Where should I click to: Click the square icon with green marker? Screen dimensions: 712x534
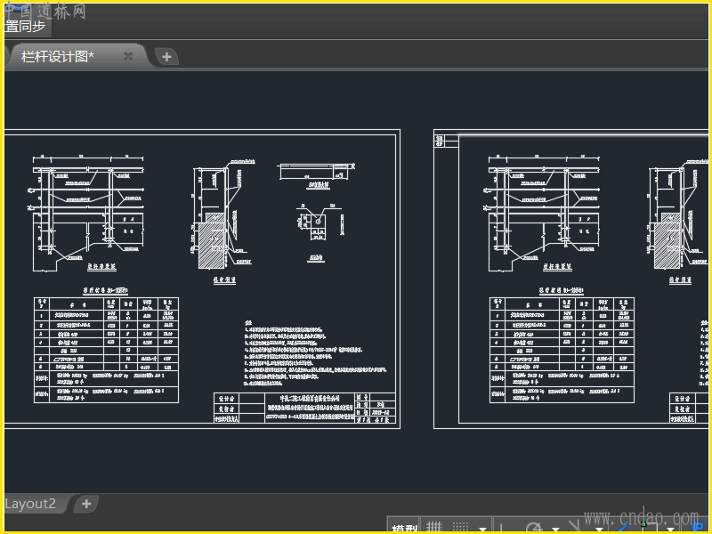tap(649, 528)
